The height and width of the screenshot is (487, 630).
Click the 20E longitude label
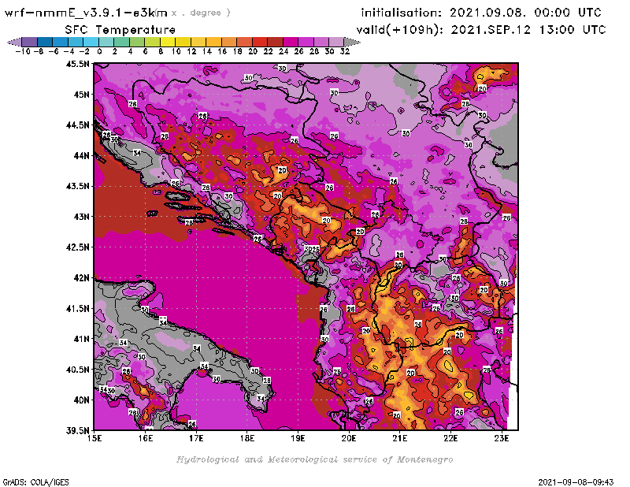coord(349,438)
